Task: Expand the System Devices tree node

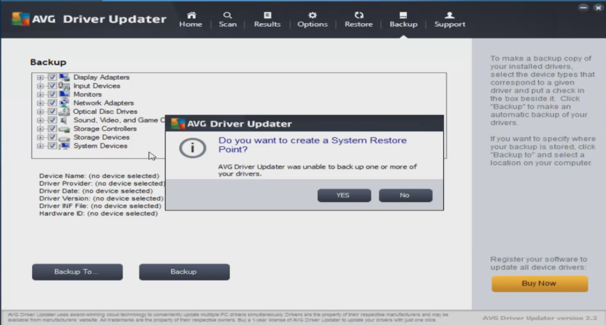Action: (x=40, y=146)
